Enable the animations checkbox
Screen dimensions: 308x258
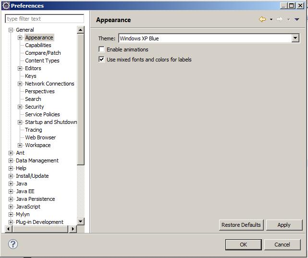(101, 49)
